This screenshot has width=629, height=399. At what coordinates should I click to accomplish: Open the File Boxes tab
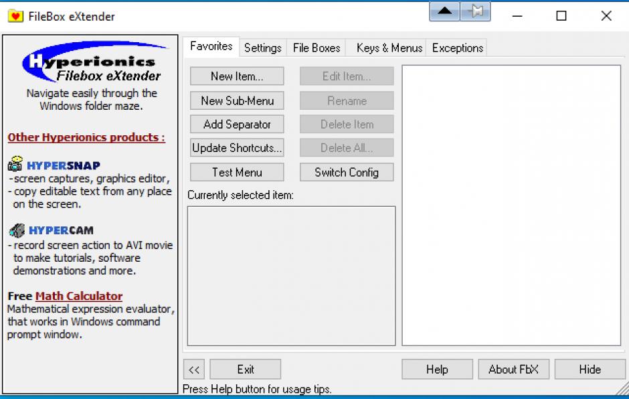point(317,48)
